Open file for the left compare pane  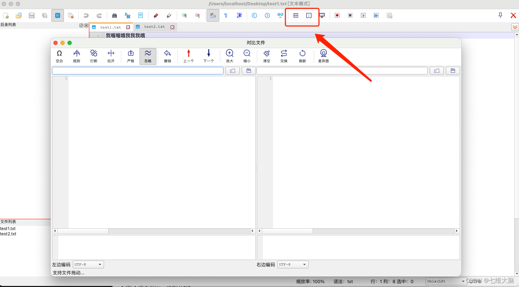click(x=233, y=71)
